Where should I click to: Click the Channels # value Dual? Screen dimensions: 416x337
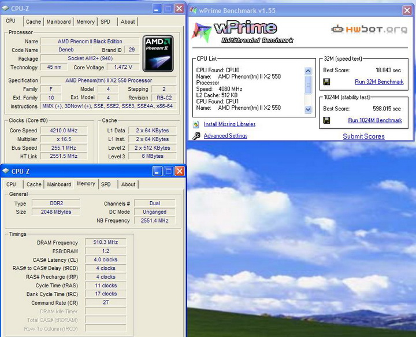pyautogui.click(x=155, y=203)
